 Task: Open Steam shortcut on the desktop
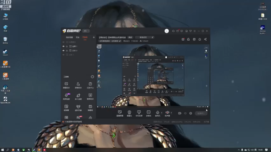[x=5, y=52]
